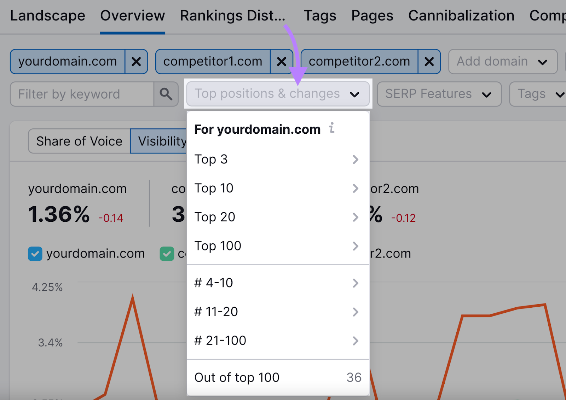
Task: Select Top 10 from the positions menu
Action: tap(214, 188)
